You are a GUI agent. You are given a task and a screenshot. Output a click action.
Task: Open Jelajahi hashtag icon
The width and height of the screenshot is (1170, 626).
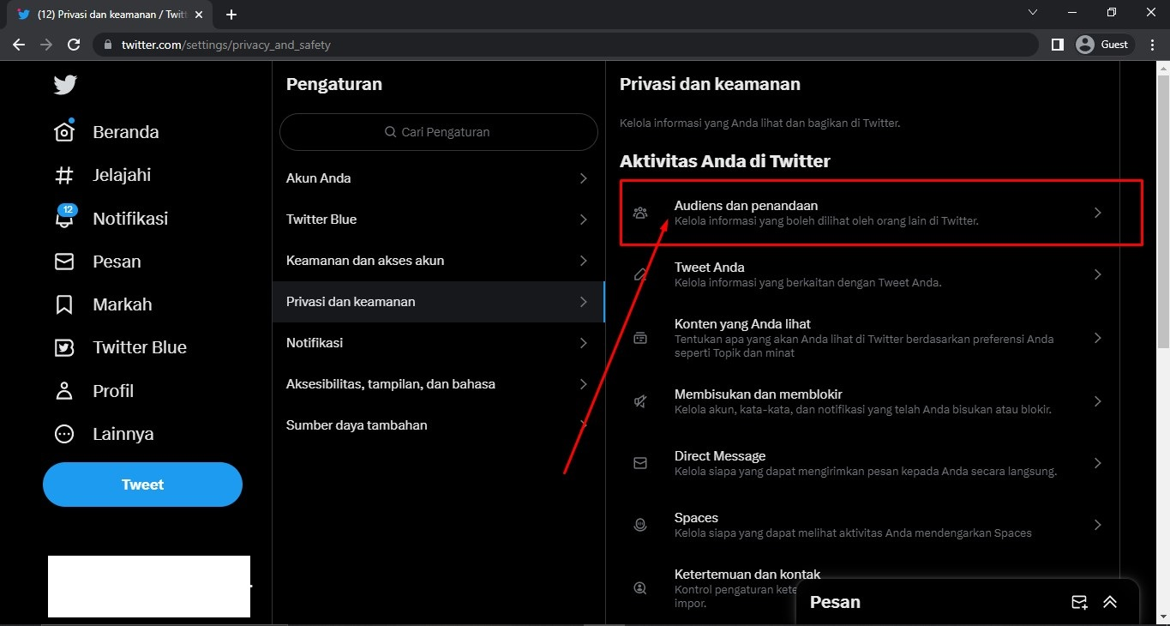pyautogui.click(x=64, y=175)
